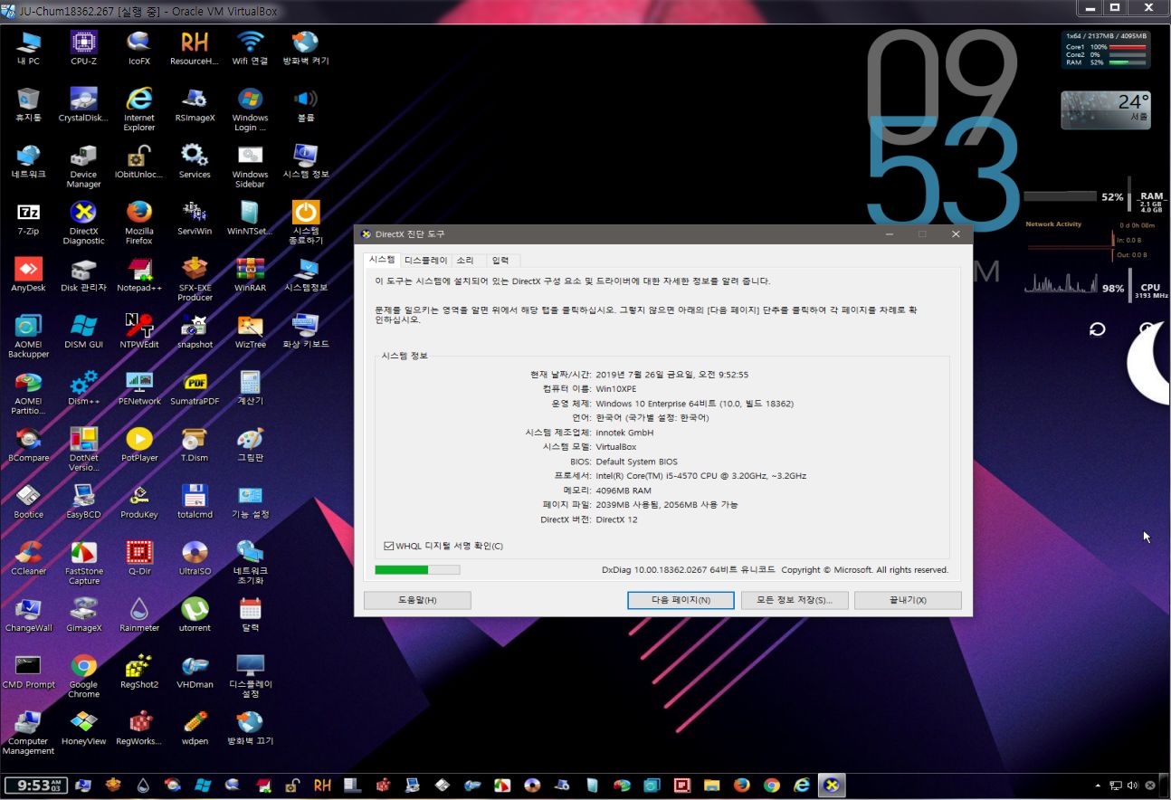Launch HoneyView from the desktop

click(x=83, y=729)
